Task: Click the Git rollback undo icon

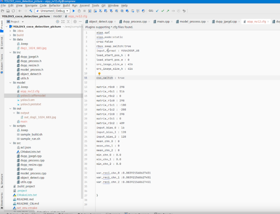Action: click(x=184, y=11)
